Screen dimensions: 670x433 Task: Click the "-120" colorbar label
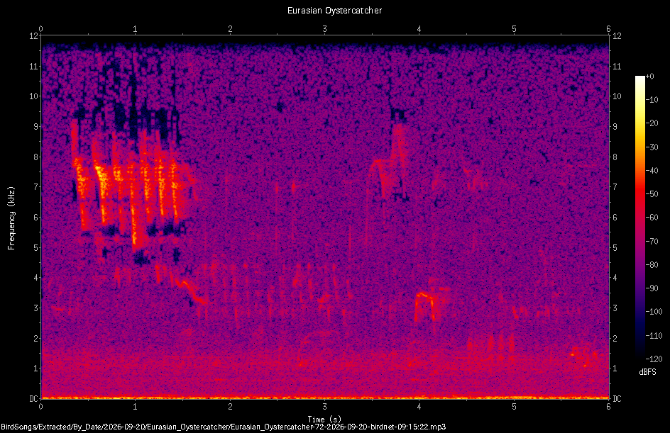pyautogui.click(x=654, y=359)
